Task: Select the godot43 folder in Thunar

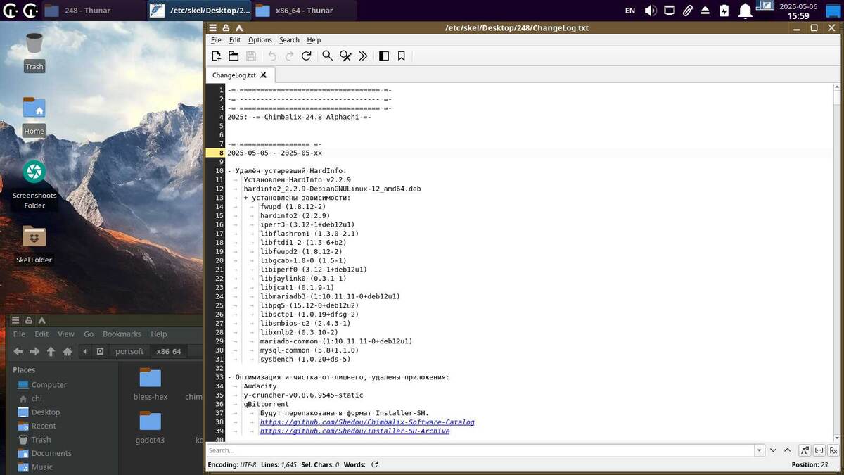Action: (150, 428)
